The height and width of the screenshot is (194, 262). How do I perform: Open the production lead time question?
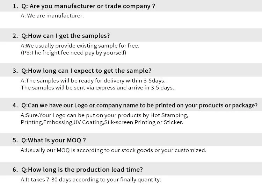(82, 170)
